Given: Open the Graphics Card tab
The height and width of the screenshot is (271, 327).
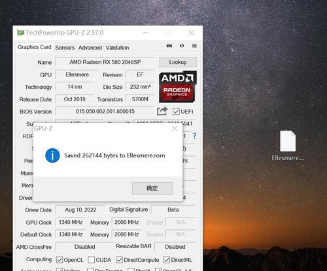Looking at the screenshot, I should (35, 47).
